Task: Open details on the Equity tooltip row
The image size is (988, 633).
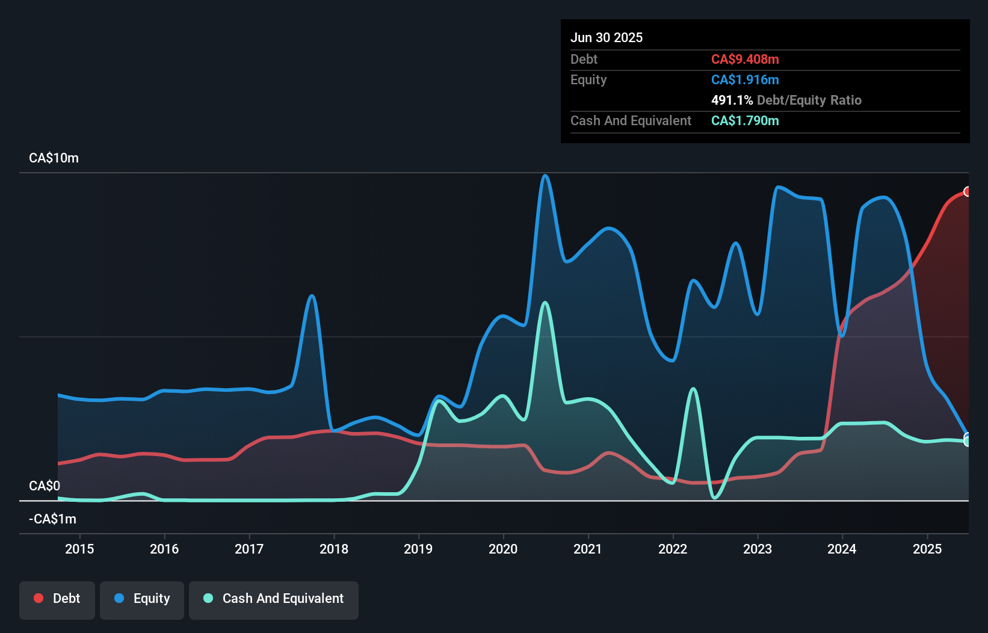Action: pyautogui.click(x=588, y=79)
